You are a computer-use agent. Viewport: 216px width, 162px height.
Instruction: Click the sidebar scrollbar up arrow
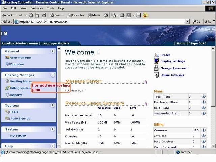click(x=59, y=48)
